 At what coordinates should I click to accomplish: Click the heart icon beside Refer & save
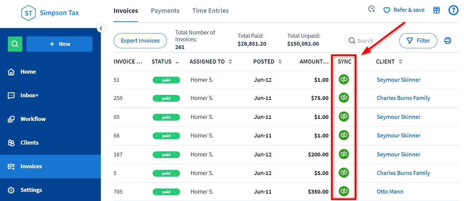(386, 10)
